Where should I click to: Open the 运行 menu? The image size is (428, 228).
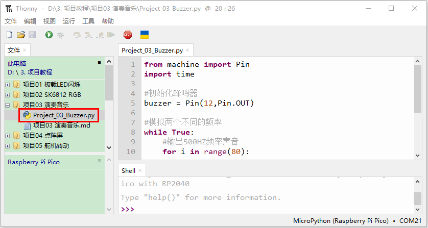pos(69,21)
